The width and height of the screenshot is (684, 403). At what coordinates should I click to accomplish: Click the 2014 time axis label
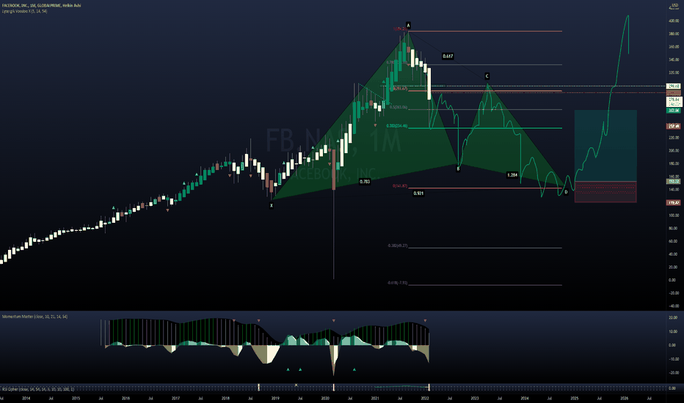pyautogui.click(x=26, y=398)
